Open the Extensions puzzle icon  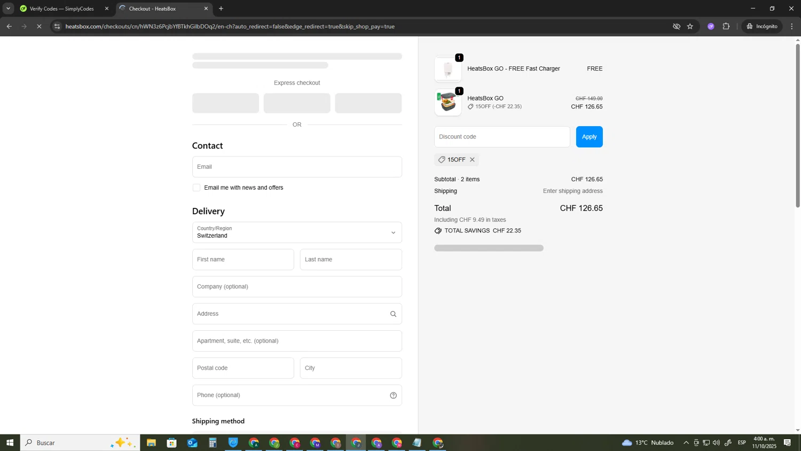pyautogui.click(x=726, y=26)
